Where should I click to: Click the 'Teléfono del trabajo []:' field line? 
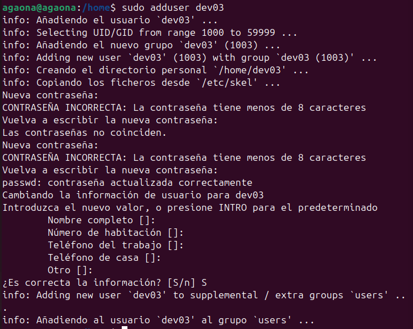(x=115, y=245)
